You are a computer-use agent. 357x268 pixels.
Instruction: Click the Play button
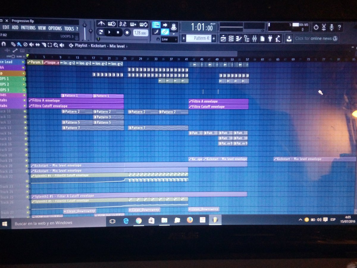(109, 32)
